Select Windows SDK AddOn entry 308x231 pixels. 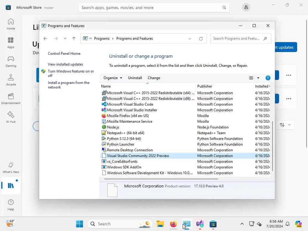tap(185, 167)
